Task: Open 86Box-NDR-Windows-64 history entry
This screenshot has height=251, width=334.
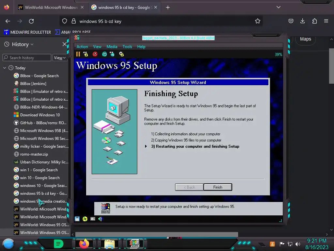Action: tap(44, 107)
